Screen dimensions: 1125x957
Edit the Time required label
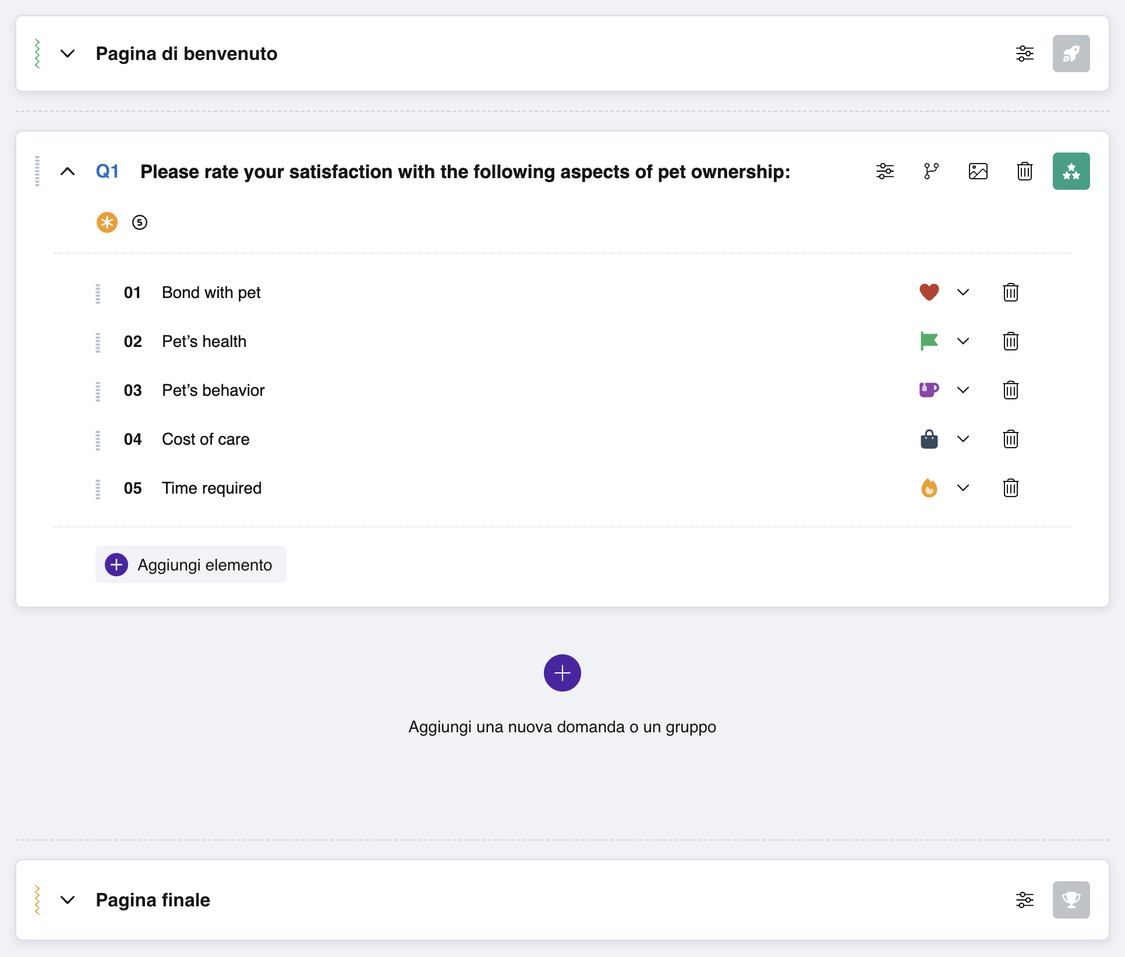211,488
